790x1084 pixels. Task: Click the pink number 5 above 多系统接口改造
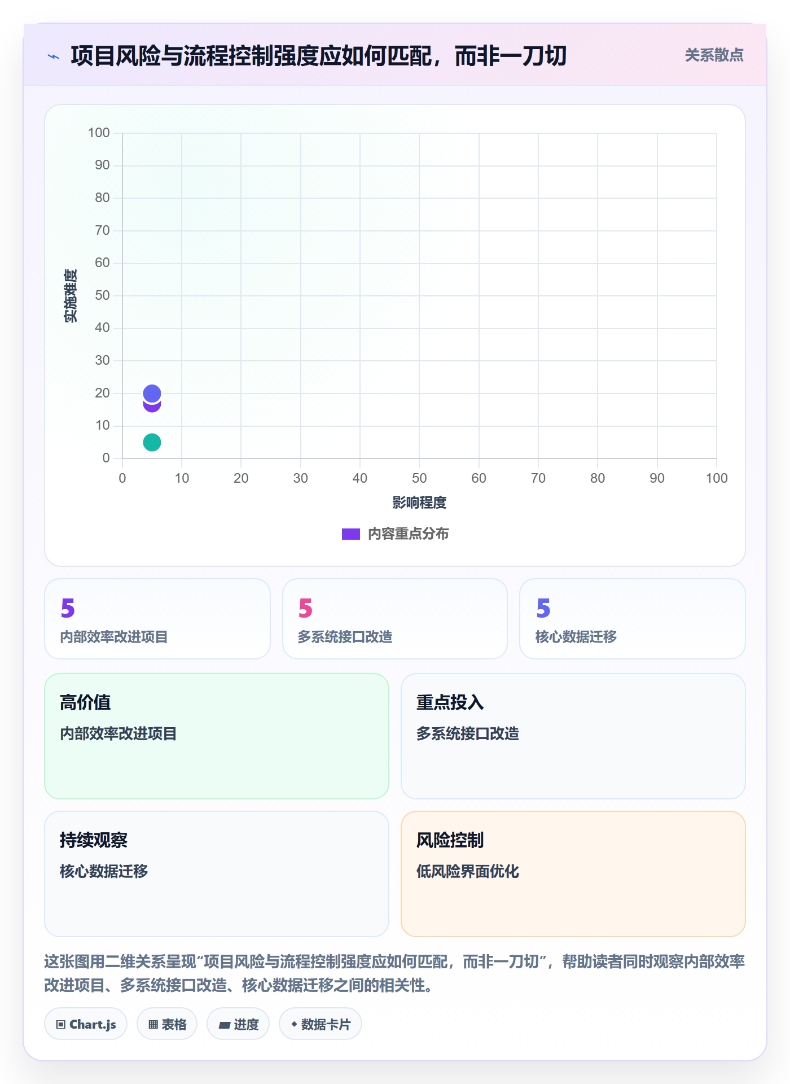305,608
